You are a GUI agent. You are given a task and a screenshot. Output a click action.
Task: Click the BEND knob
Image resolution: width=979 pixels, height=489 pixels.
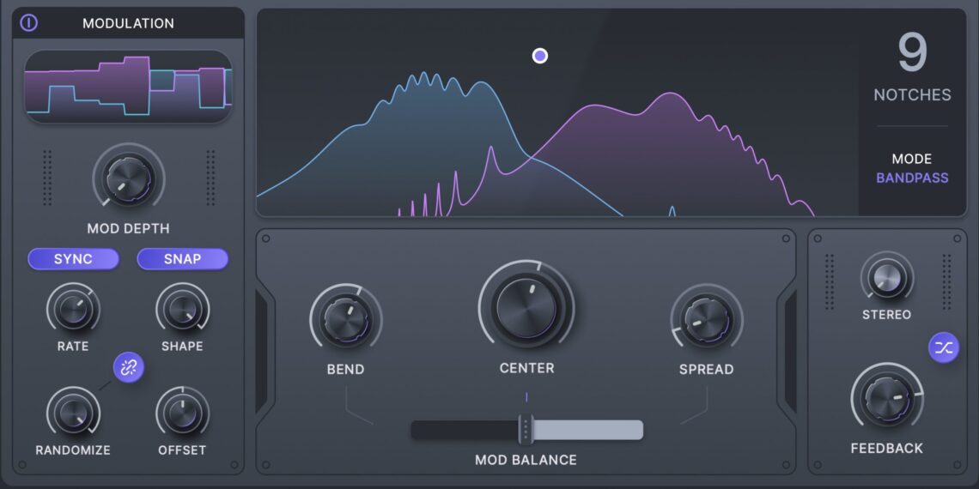tap(346, 320)
